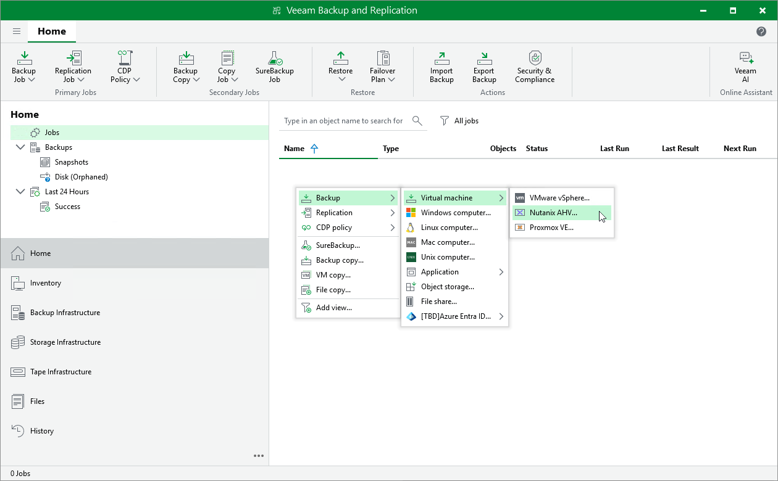Collapse the Last 24 Hours node
The image size is (778, 481).
coord(20,192)
